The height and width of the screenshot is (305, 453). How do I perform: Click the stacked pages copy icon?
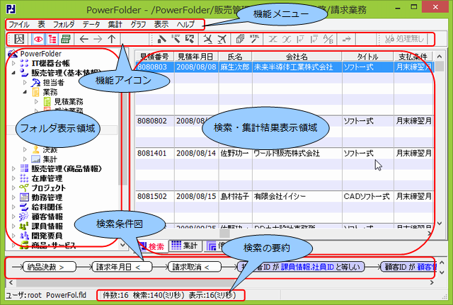point(240,39)
